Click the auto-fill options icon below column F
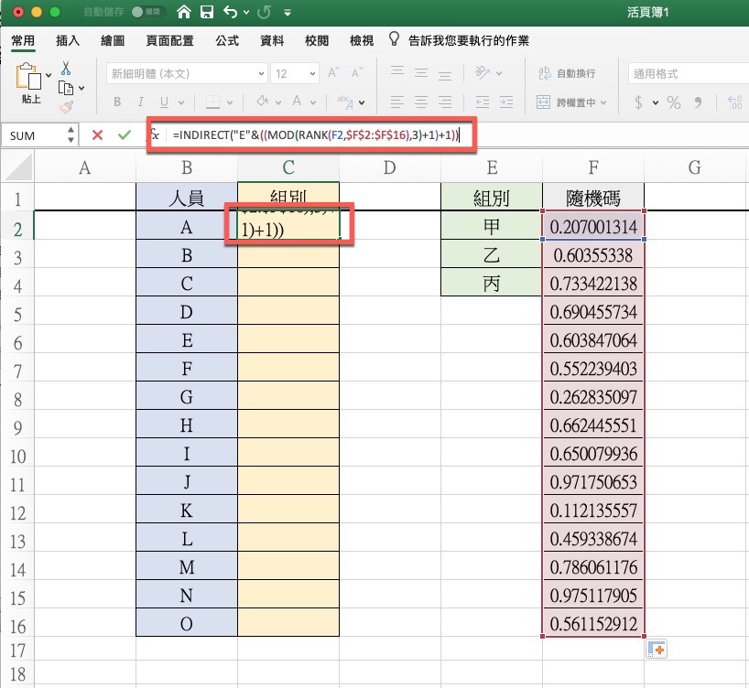749x688 pixels. click(x=656, y=650)
